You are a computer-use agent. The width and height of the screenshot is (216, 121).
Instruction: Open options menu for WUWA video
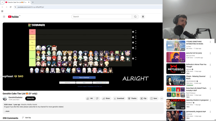click(x=210, y=42)
